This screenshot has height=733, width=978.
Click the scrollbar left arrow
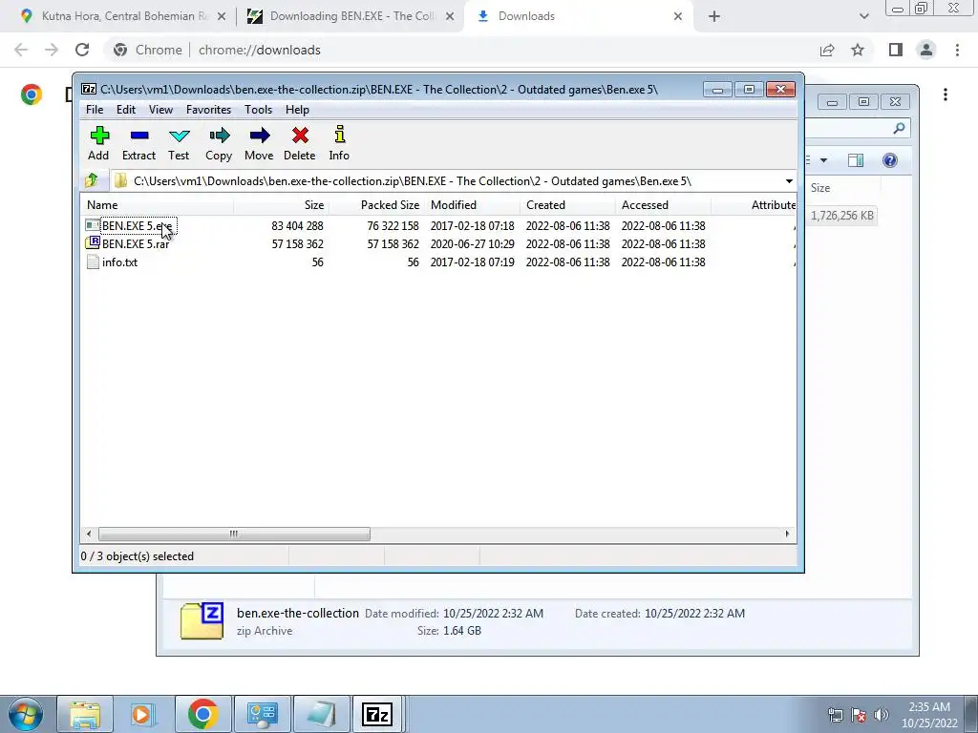[x=89, y=534]
